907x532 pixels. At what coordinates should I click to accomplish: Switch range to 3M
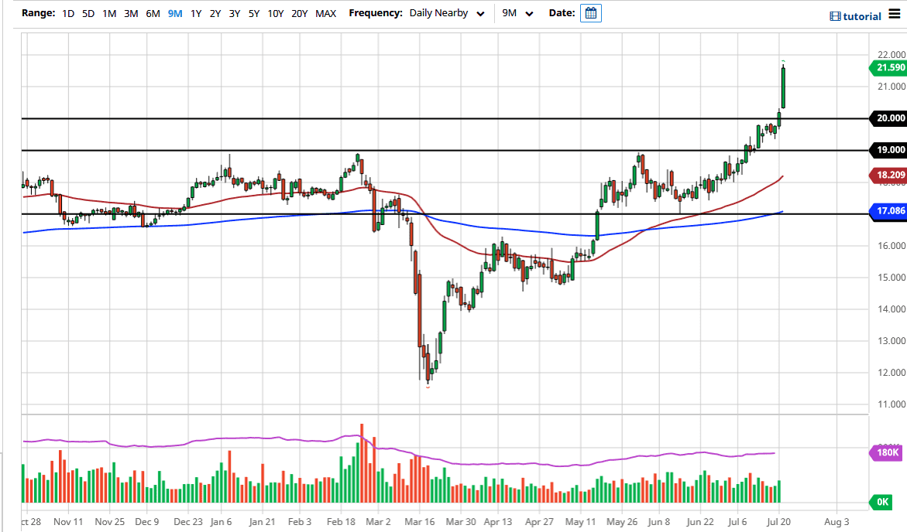point(131,13)
